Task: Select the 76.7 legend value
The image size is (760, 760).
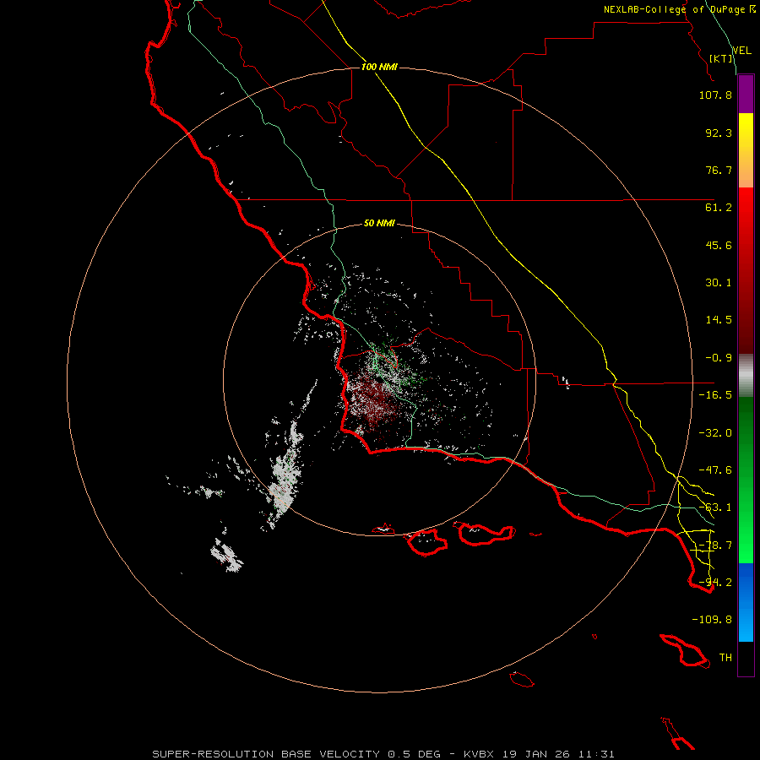Action: pyautogui.click(x=719, y=170)
